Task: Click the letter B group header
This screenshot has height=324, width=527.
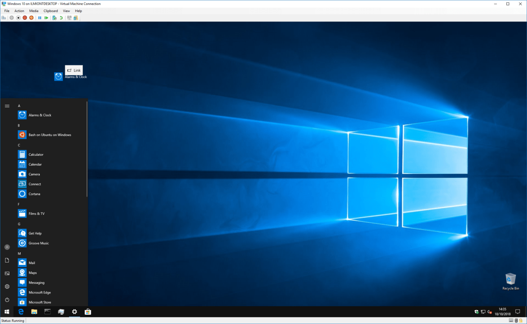Action: pyautogui.click(x=19, y=125)
